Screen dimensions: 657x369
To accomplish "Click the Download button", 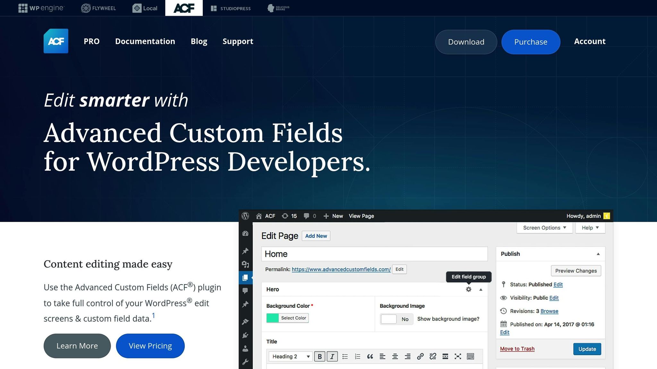I will click(x=466, y=42).
